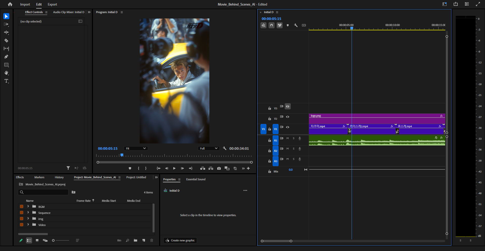This screenshot has height=251, width=485.
Task: Click the timeline timecode 00:00:05:15
Action: 271,19
